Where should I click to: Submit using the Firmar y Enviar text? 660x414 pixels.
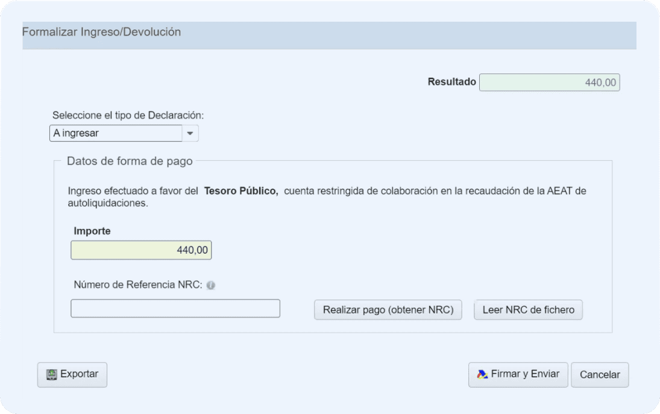[525, 374]
